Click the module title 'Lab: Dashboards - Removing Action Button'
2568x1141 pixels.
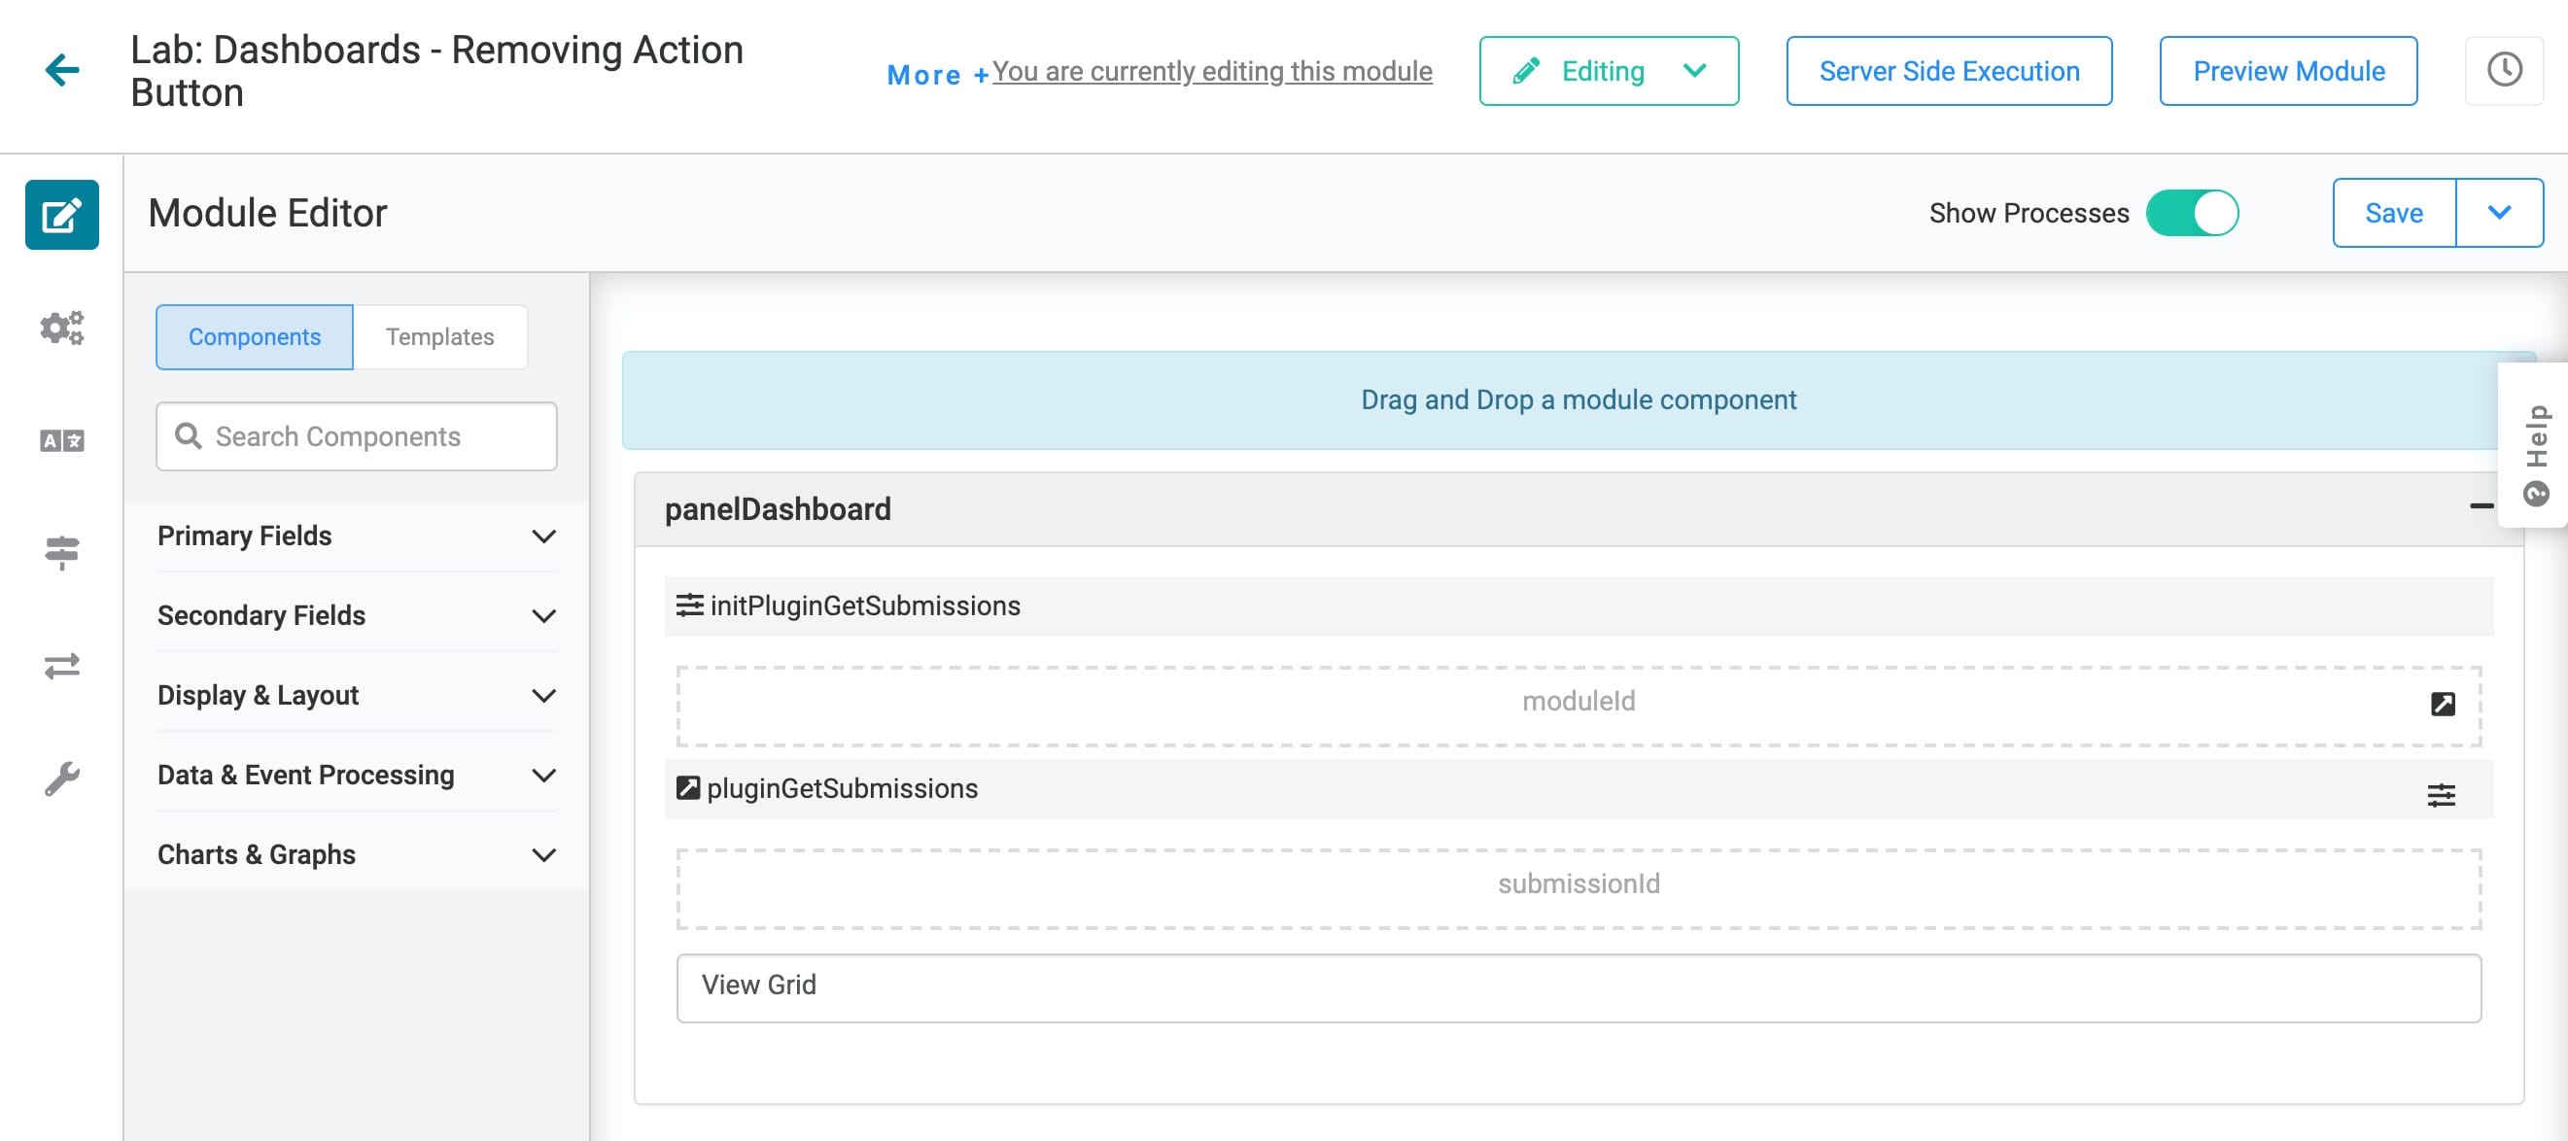[436, 71]
